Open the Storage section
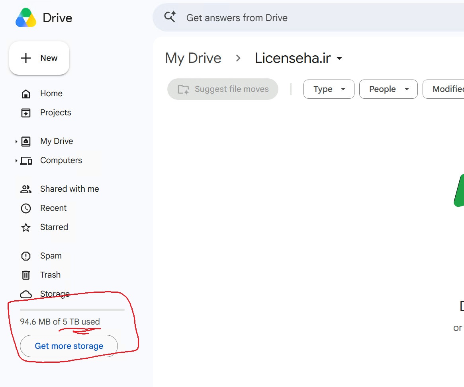 click(55, 294)
